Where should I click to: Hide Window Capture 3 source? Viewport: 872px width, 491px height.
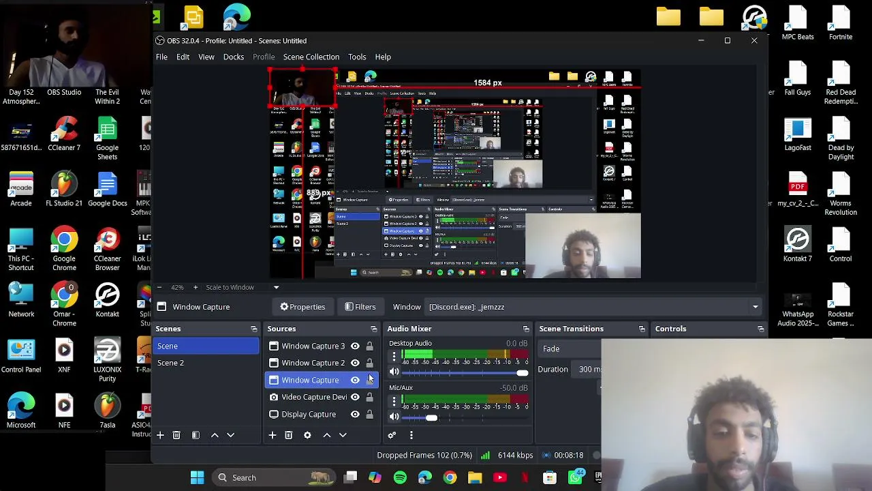355,346
